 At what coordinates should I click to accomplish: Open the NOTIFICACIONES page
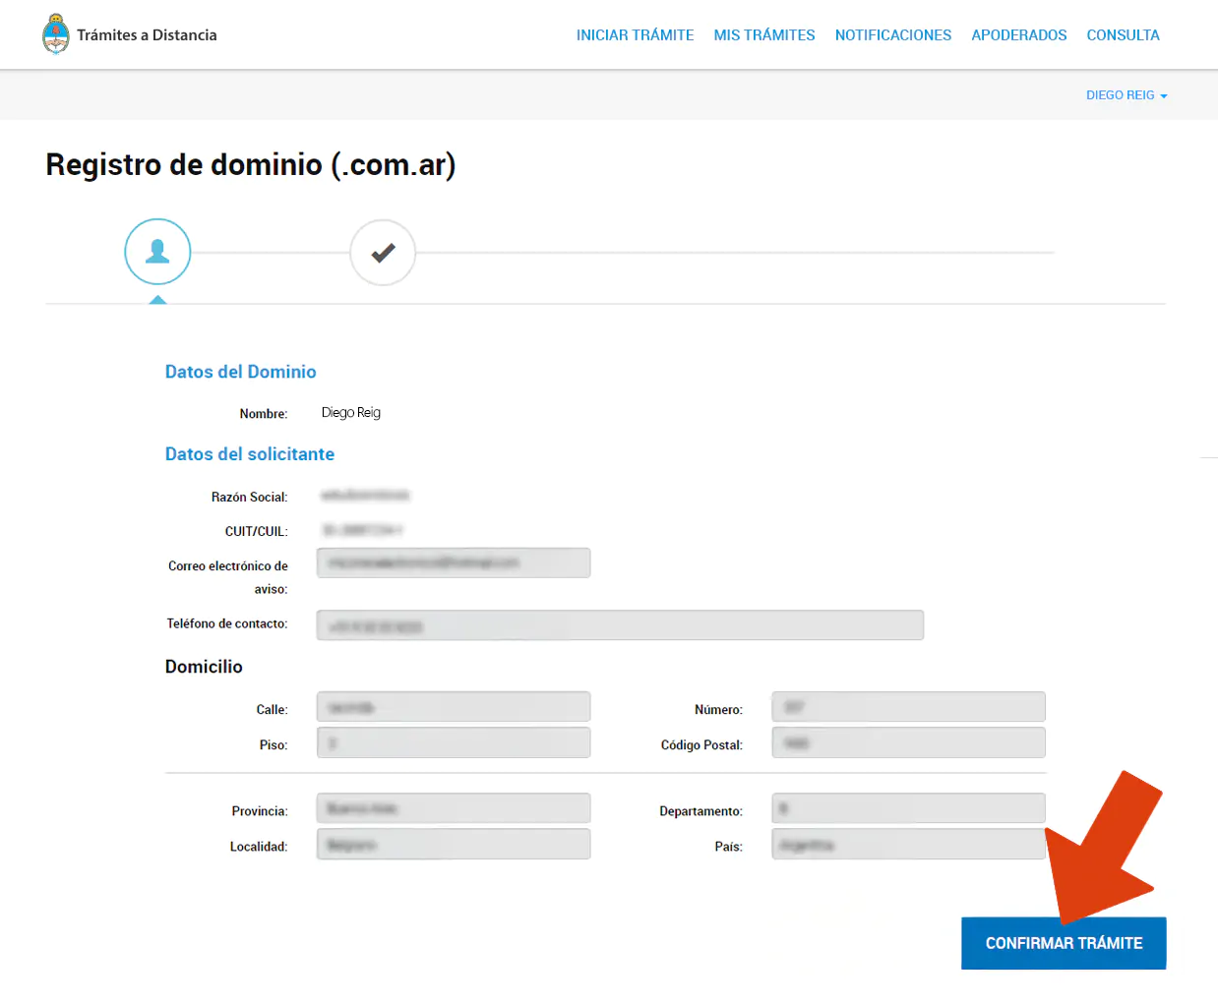point(892,34)
